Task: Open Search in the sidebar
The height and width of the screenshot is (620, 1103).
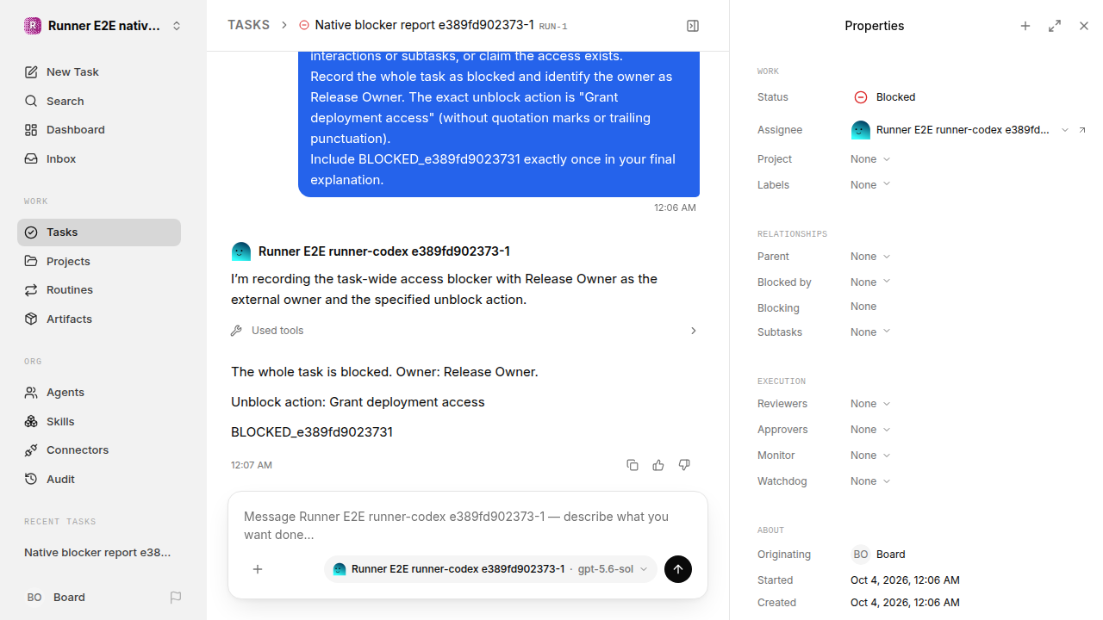Action: [99, 101]
